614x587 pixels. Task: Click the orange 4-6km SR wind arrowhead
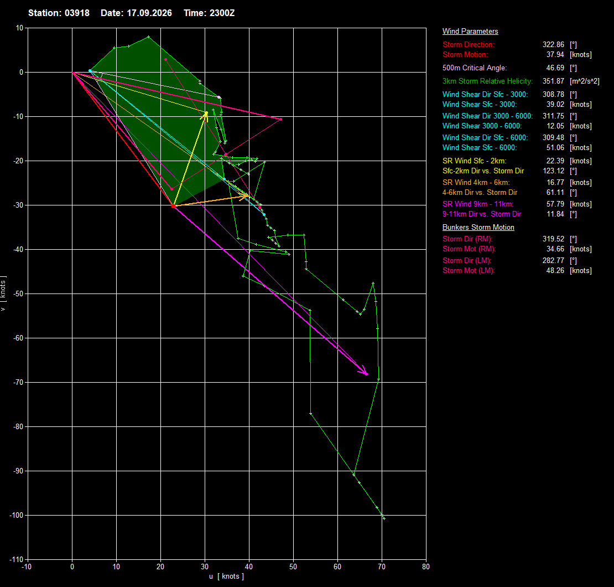(245, 195)
